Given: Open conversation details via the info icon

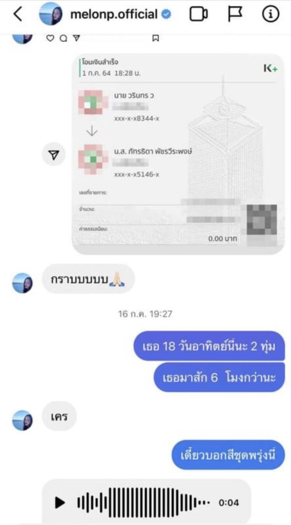Looking at the screenshot, I should tap(271, 14).
